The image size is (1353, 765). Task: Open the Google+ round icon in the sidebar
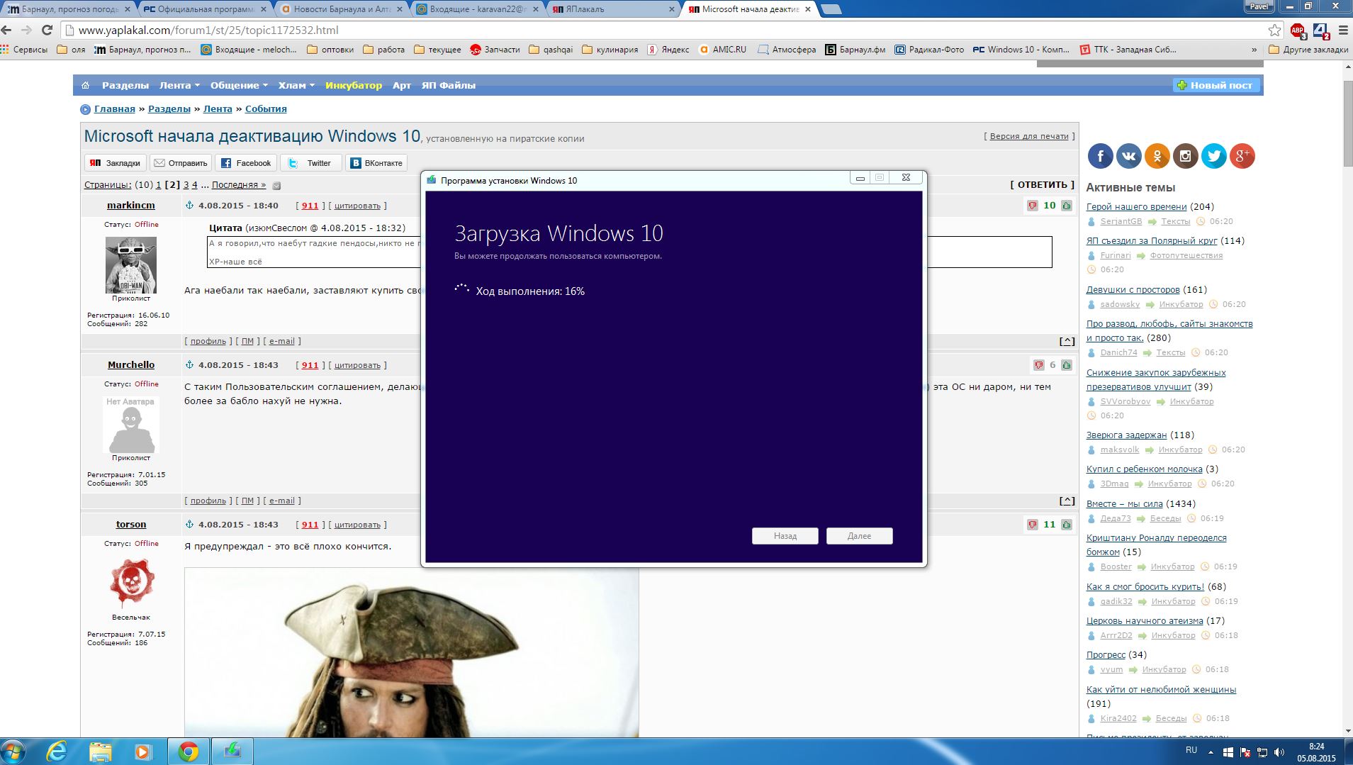point(1242,156)
